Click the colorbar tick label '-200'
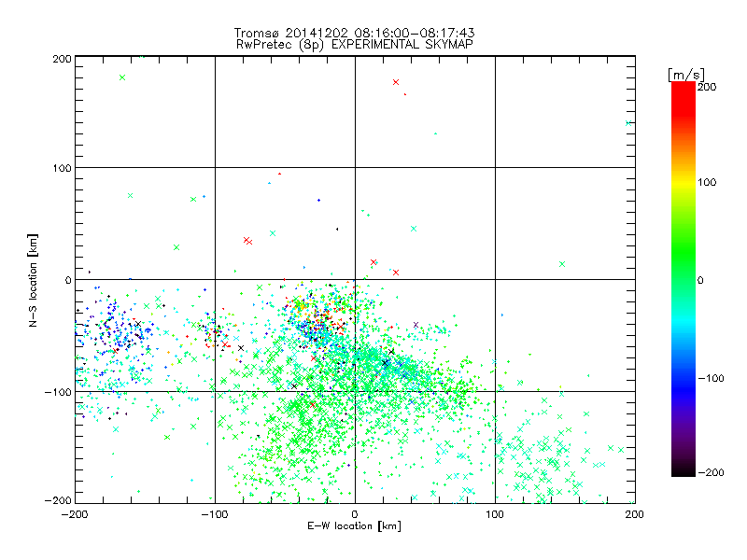 [x=711, y=472]
